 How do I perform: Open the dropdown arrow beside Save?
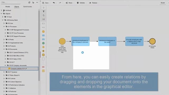(50, 3)
